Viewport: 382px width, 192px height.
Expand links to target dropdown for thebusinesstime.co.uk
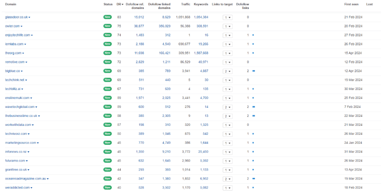[228, 116]
